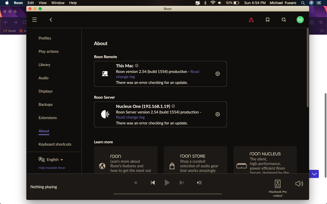327x204 pixels.
Task: Open the Window menu in the menu bar
Action: point(58,3)
